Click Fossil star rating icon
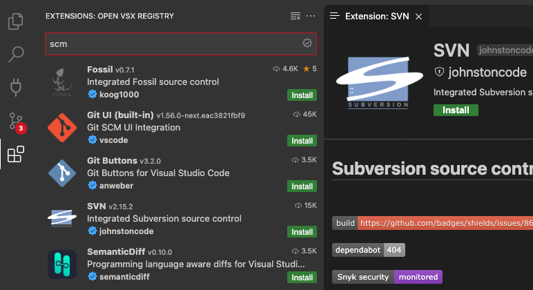Image resolution: width=533 pixels, height=290 pixels. tap(307, 68)
